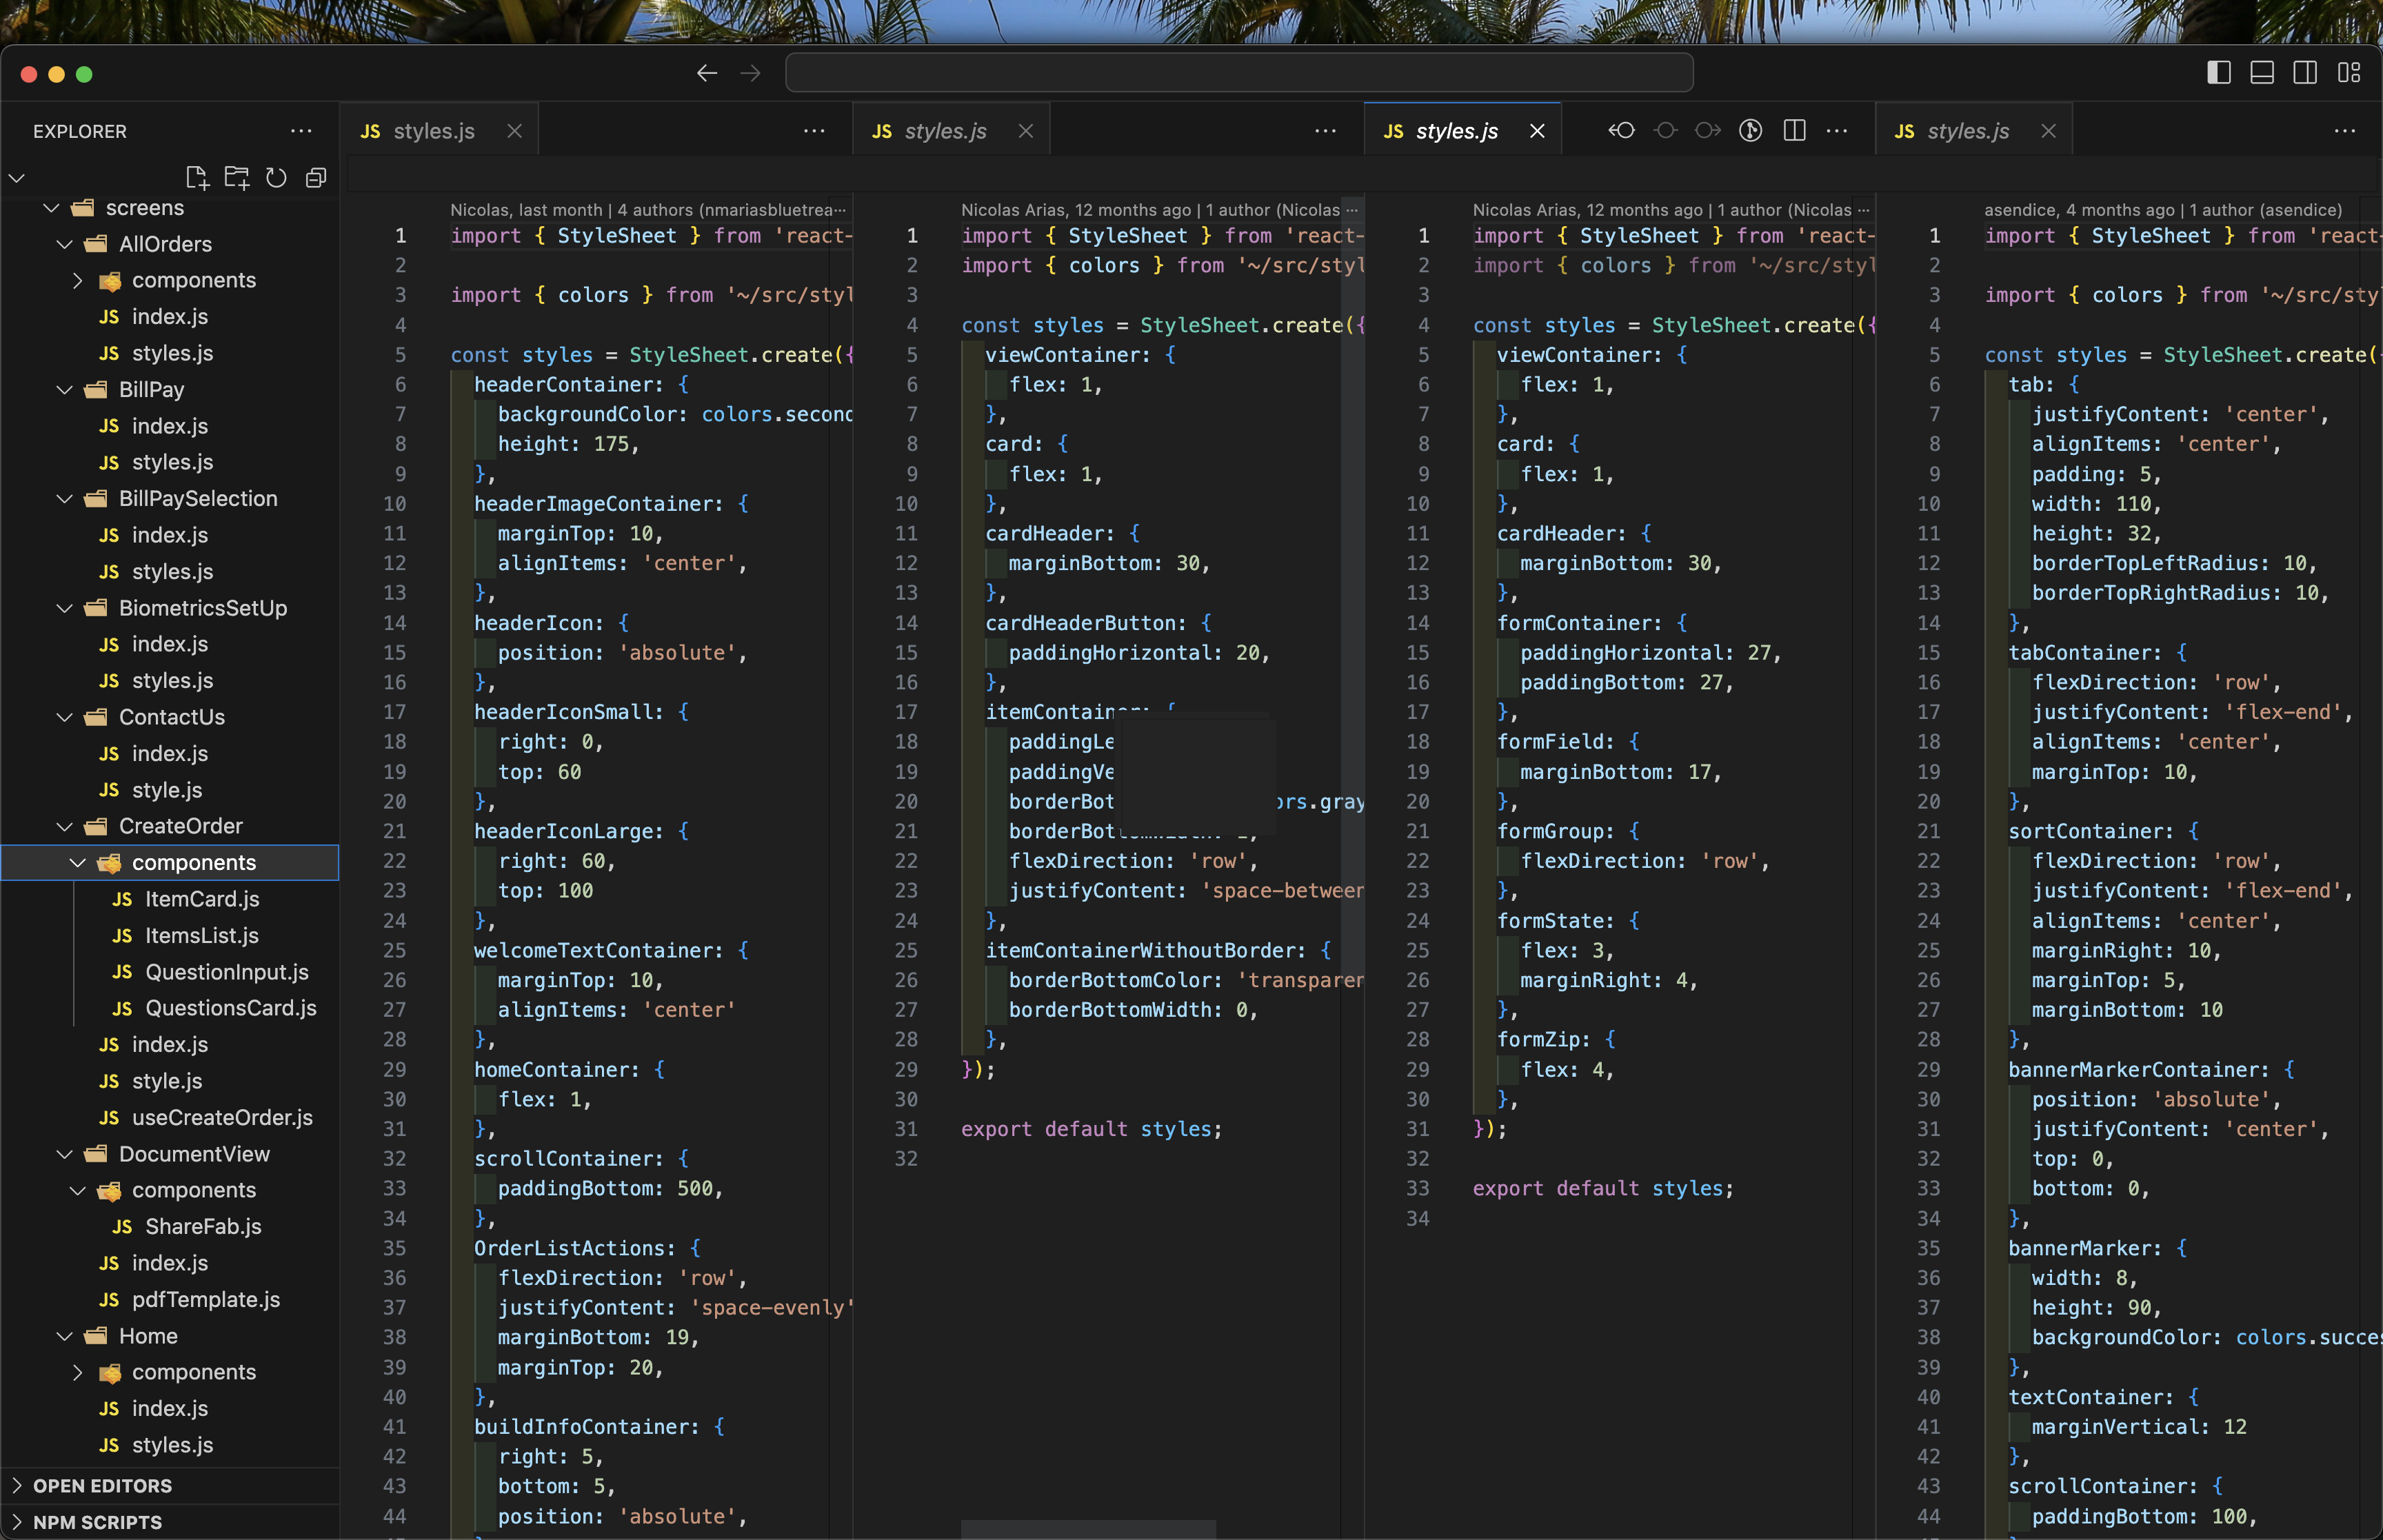Refresh the Explorer file tree

click(276, 178)
